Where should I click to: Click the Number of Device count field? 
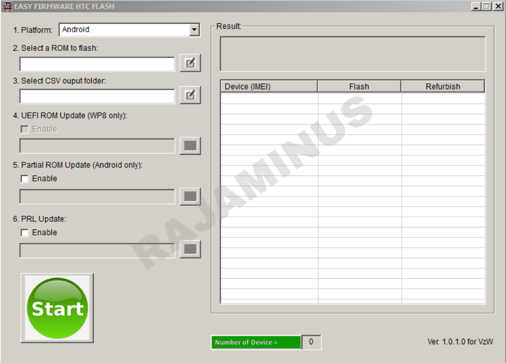point(311,342)
